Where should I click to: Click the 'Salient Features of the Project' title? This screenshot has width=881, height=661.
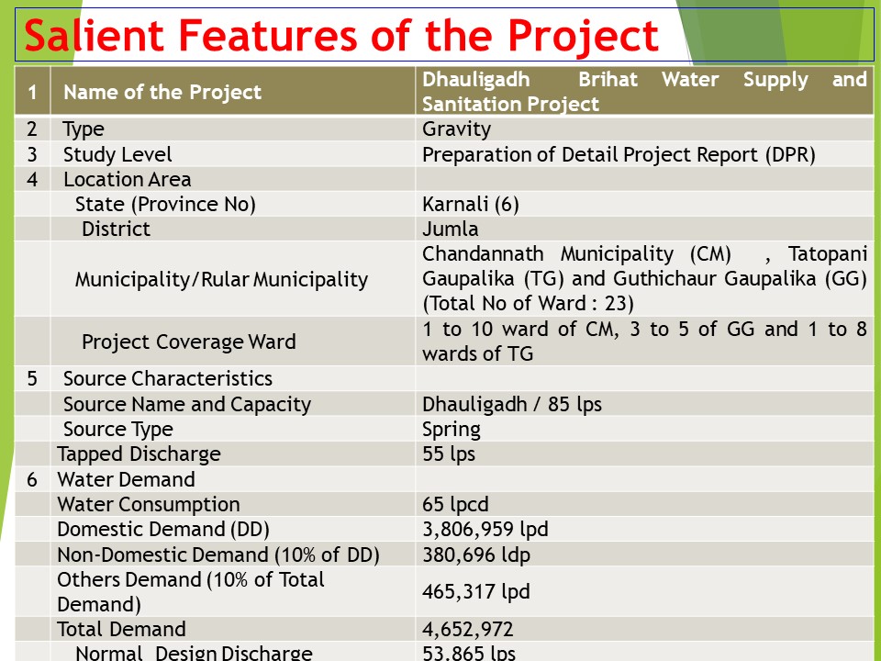tap(341, 36)
